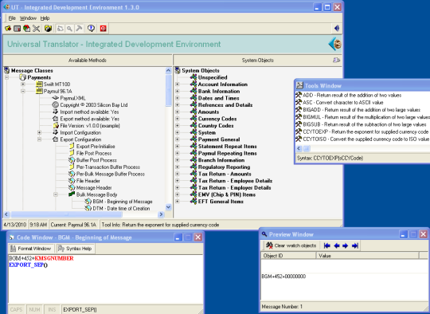Expand the Import Configuration node
Screen dimensions: 430x314
[x=40, y=132]
